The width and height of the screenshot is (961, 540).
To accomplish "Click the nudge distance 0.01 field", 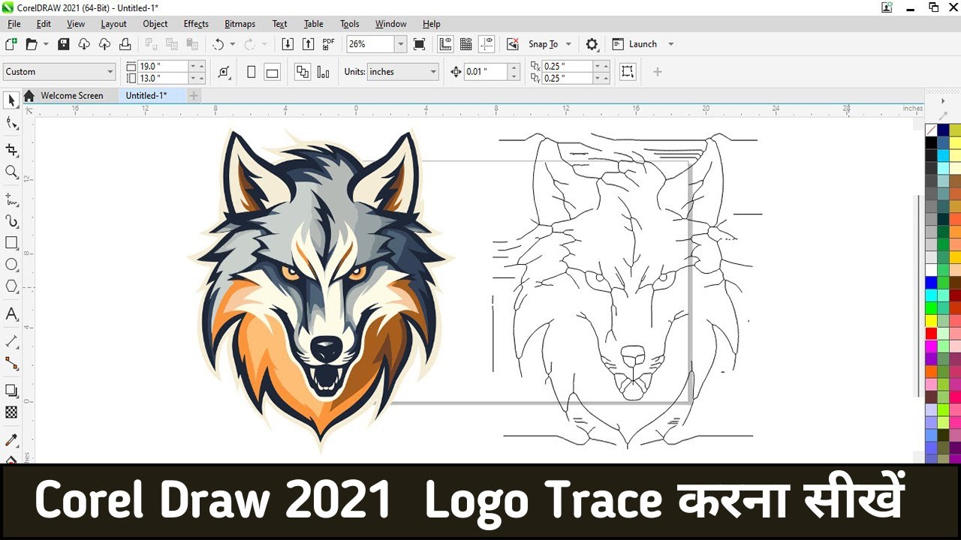I will 486,72.
